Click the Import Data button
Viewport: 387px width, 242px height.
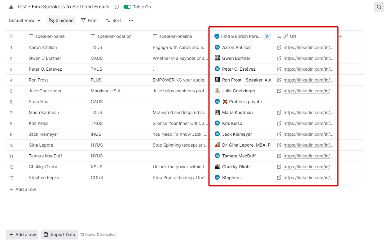[60, 235]
